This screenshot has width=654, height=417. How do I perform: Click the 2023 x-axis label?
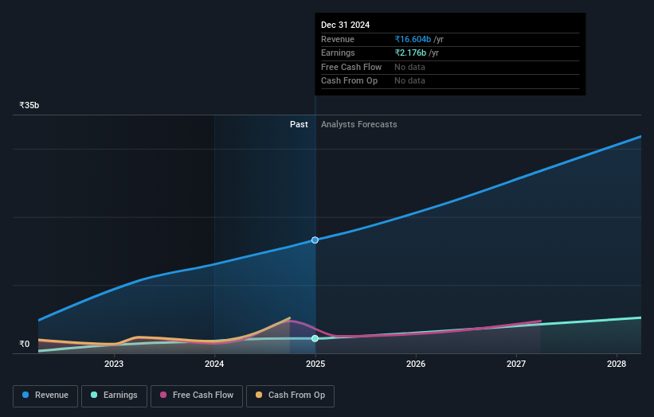point(114,364)
